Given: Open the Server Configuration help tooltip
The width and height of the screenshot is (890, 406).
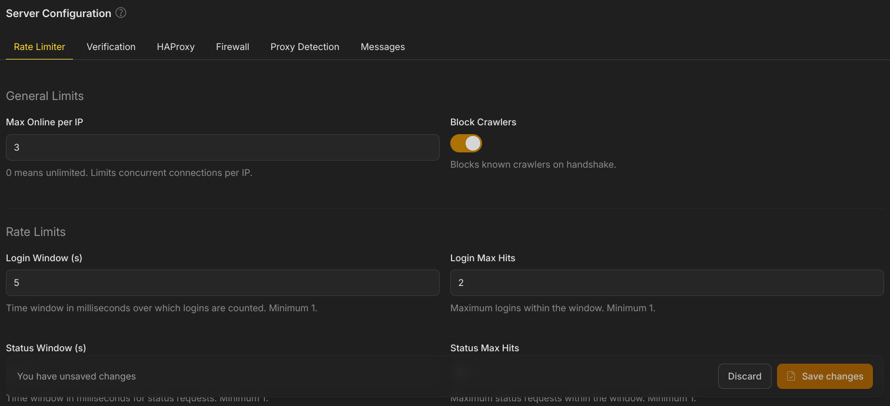Looking at the screenshot, I should pyautogui.click(x=121, y=12).
